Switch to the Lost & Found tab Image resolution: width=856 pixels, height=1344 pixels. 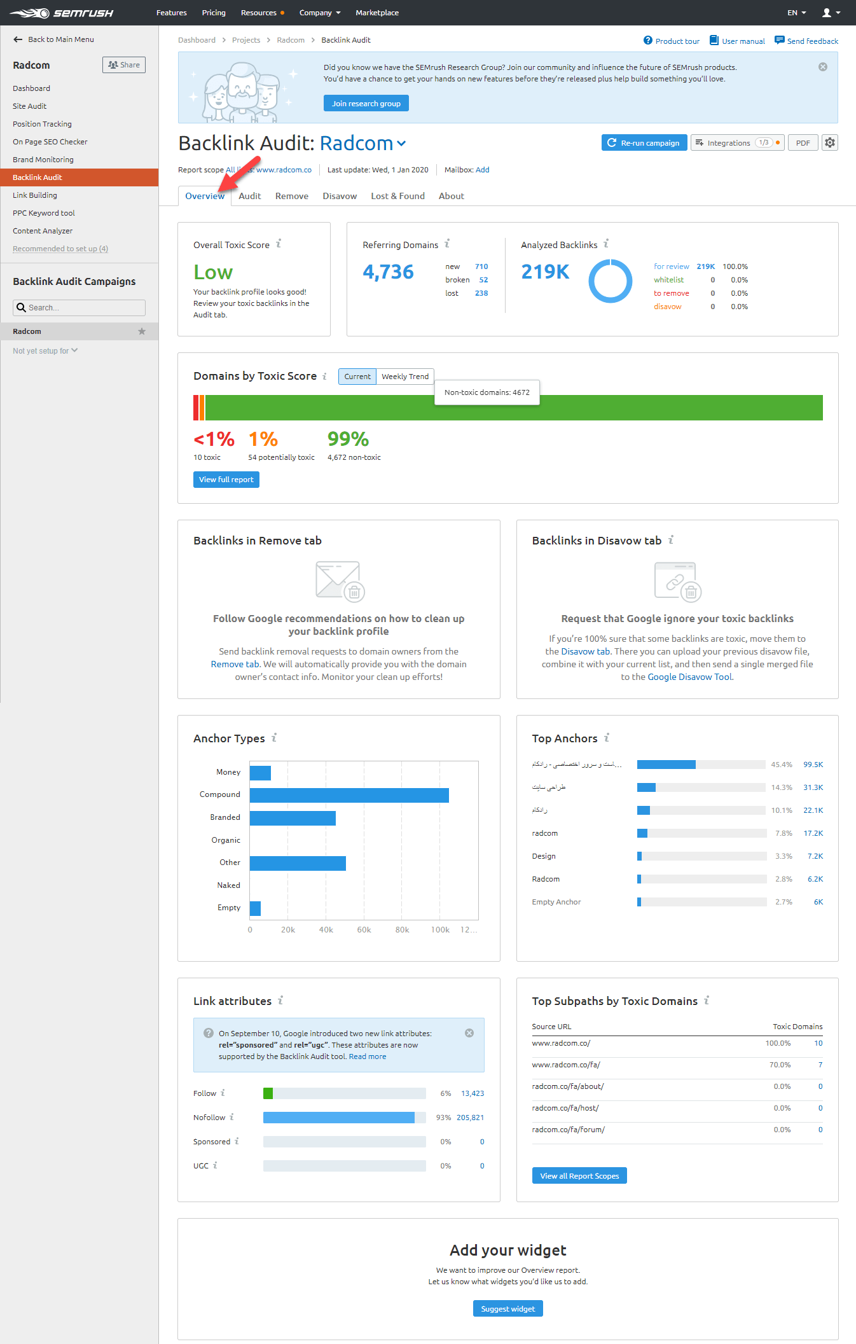[x=398, y=196]
